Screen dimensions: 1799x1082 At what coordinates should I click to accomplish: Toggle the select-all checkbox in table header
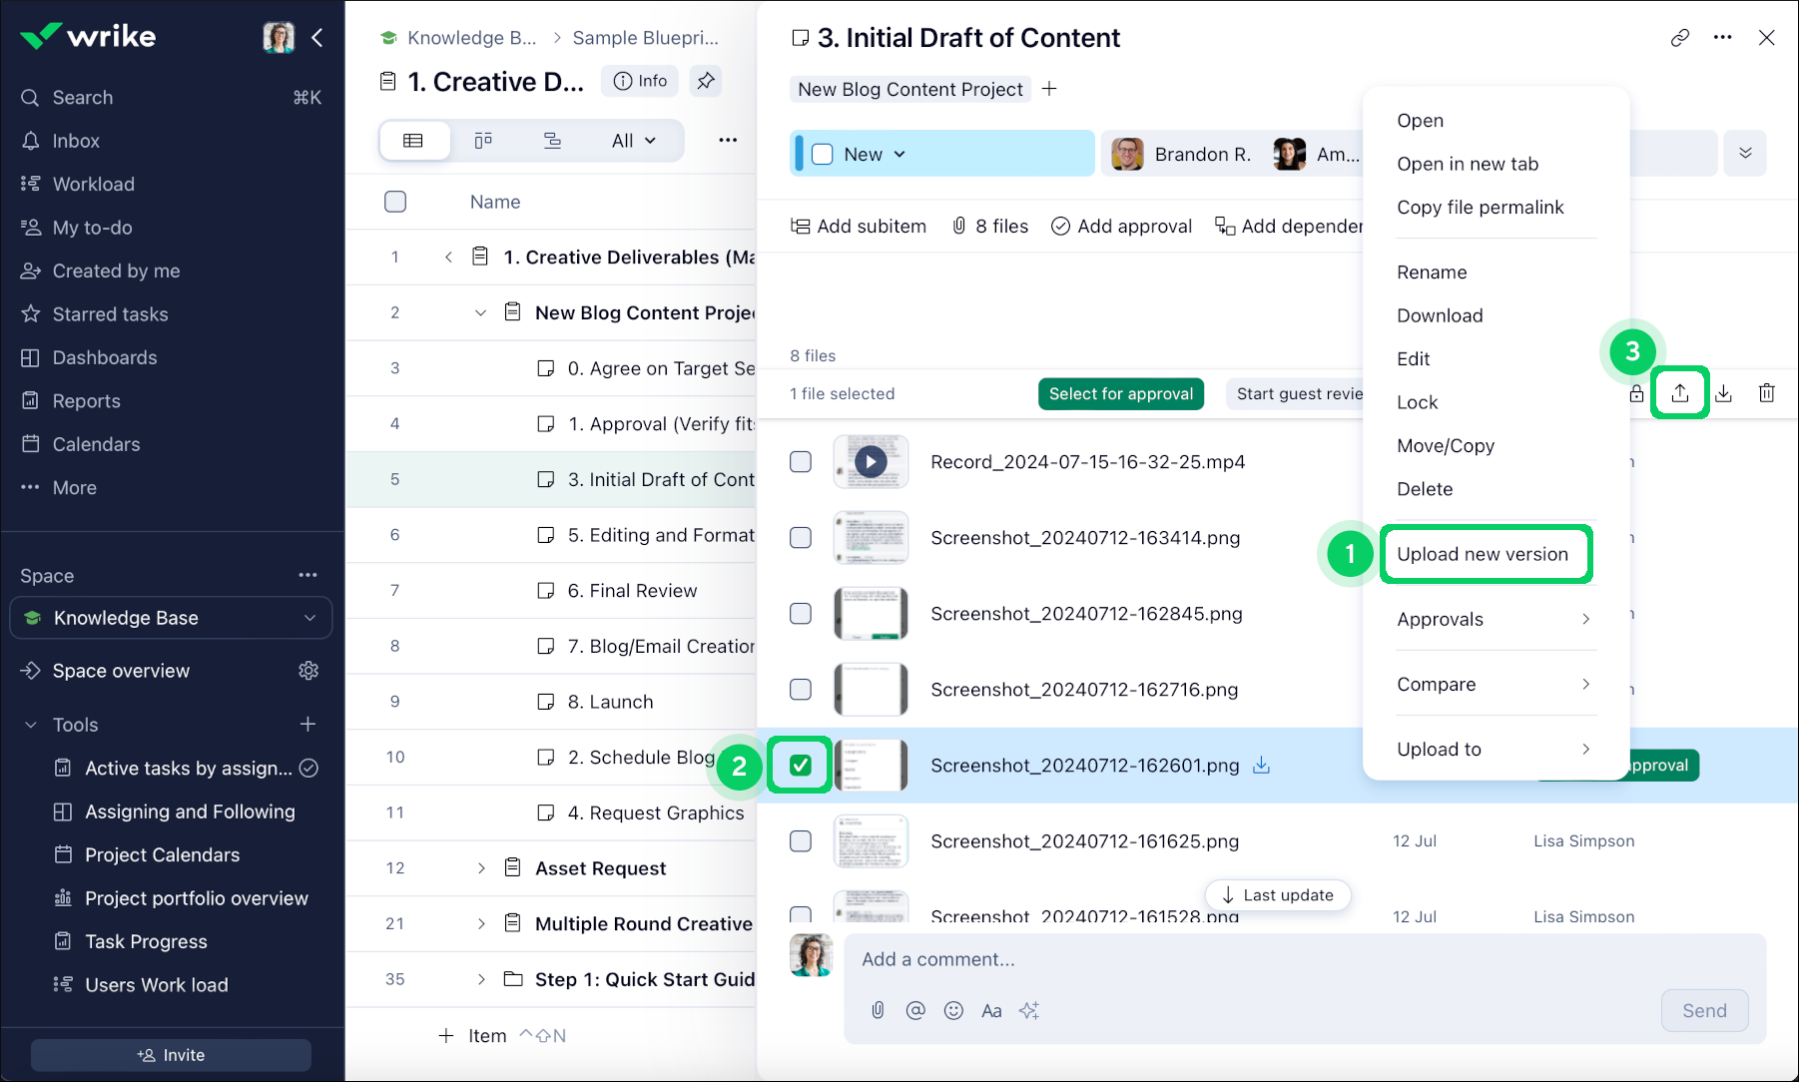[x=395, y=202]
